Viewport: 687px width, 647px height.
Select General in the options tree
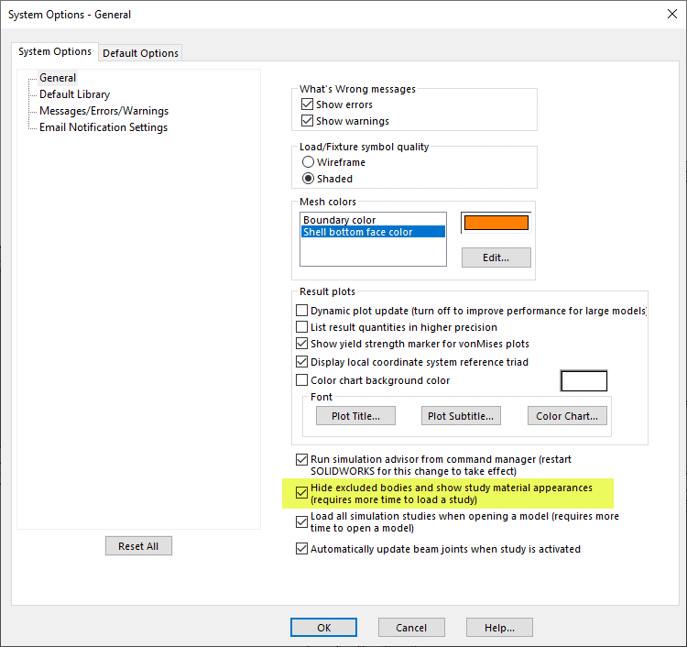point(58,78)
